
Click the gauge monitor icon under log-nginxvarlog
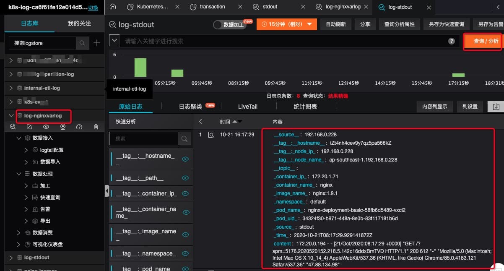pyautogui.click(x=80, y=127)
